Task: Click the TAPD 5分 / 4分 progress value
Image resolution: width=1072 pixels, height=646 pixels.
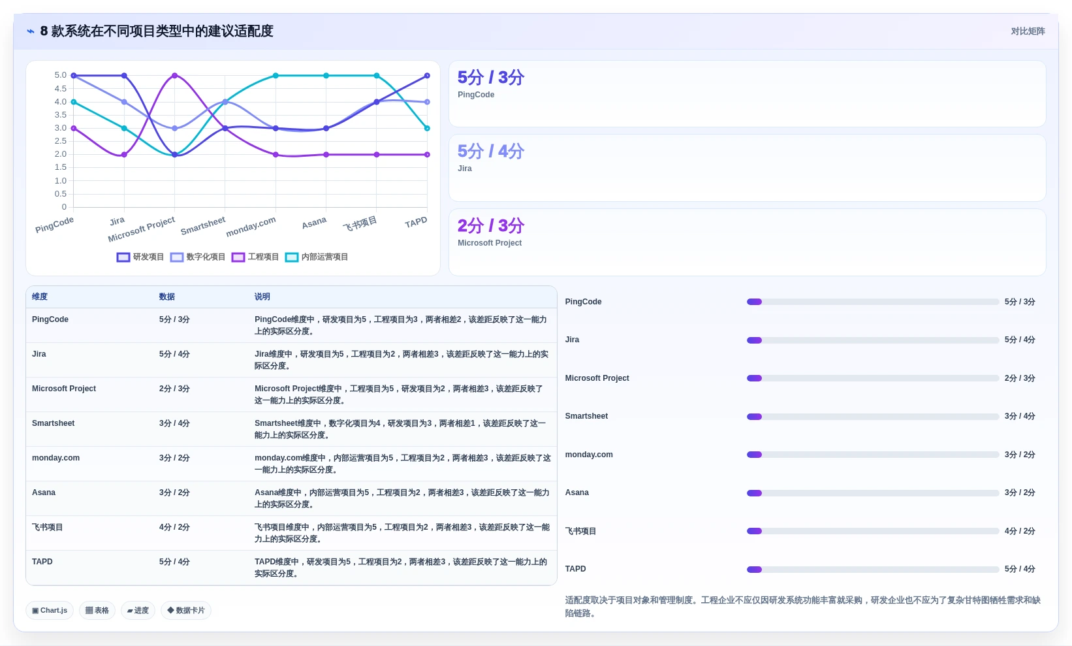Action: tap(1020, 569)
